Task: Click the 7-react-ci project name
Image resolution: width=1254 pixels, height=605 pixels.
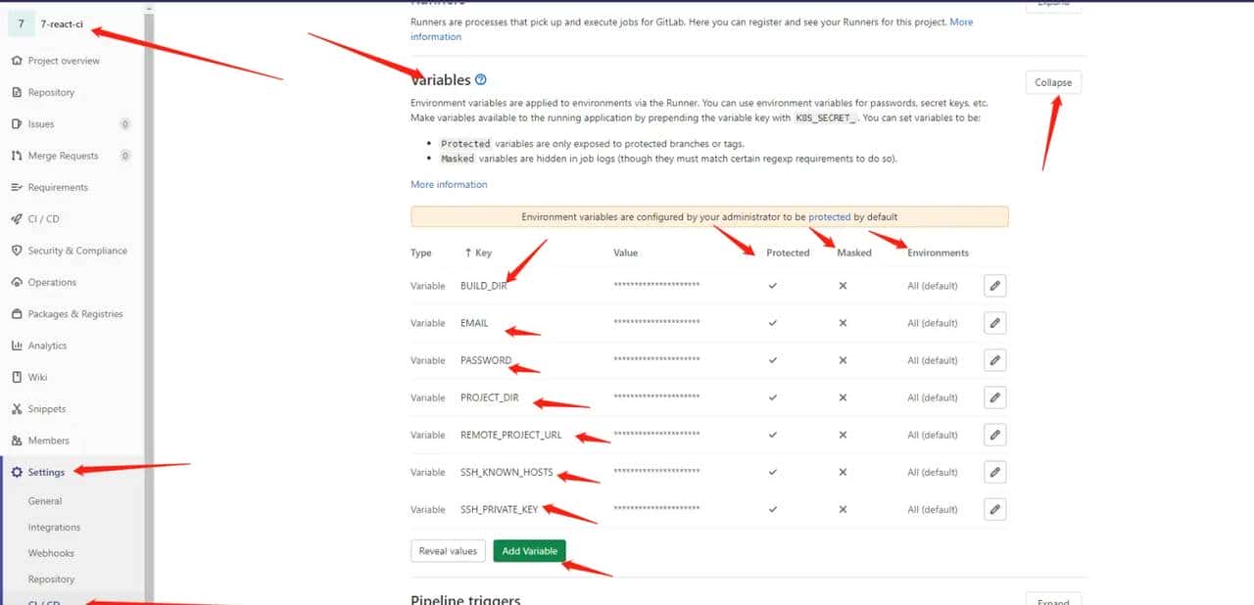Action: 62,24
